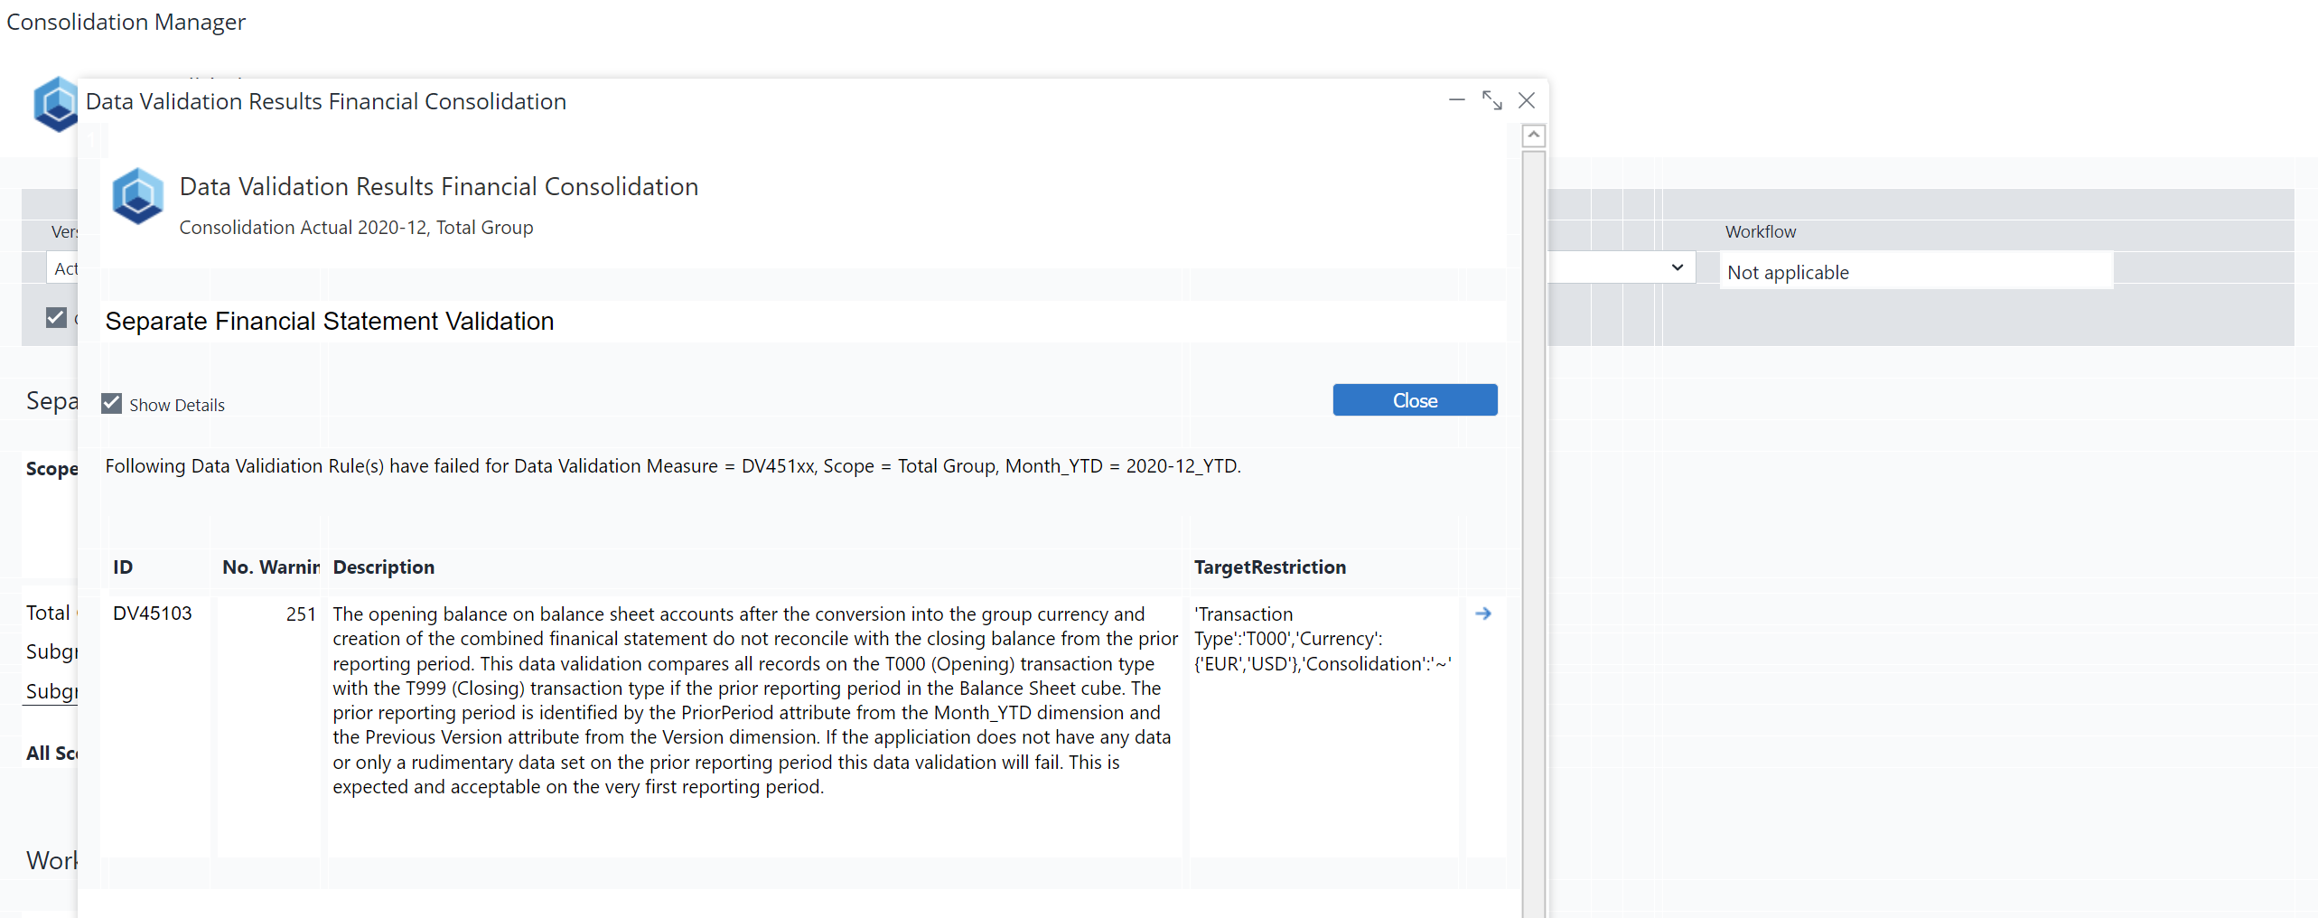
Task: Select the DV45103 ID cell
Action: (x=153, y=614)
